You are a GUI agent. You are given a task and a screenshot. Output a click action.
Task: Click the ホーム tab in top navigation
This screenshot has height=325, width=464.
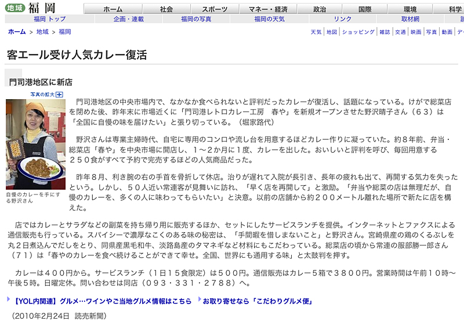[x=113, y=9]
